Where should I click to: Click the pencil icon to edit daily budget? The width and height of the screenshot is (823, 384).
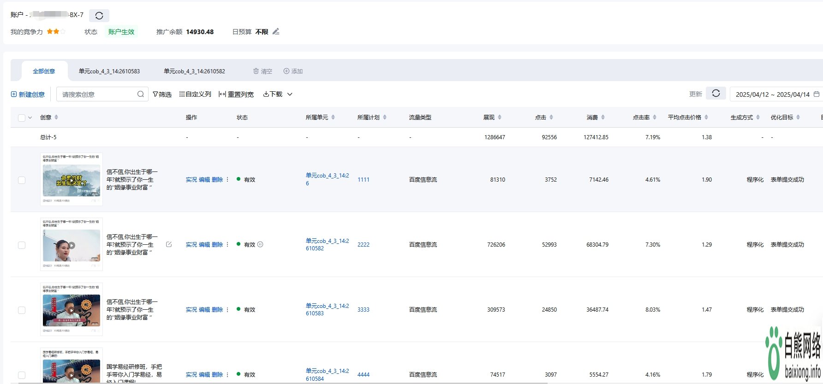[x=276, y=32]
